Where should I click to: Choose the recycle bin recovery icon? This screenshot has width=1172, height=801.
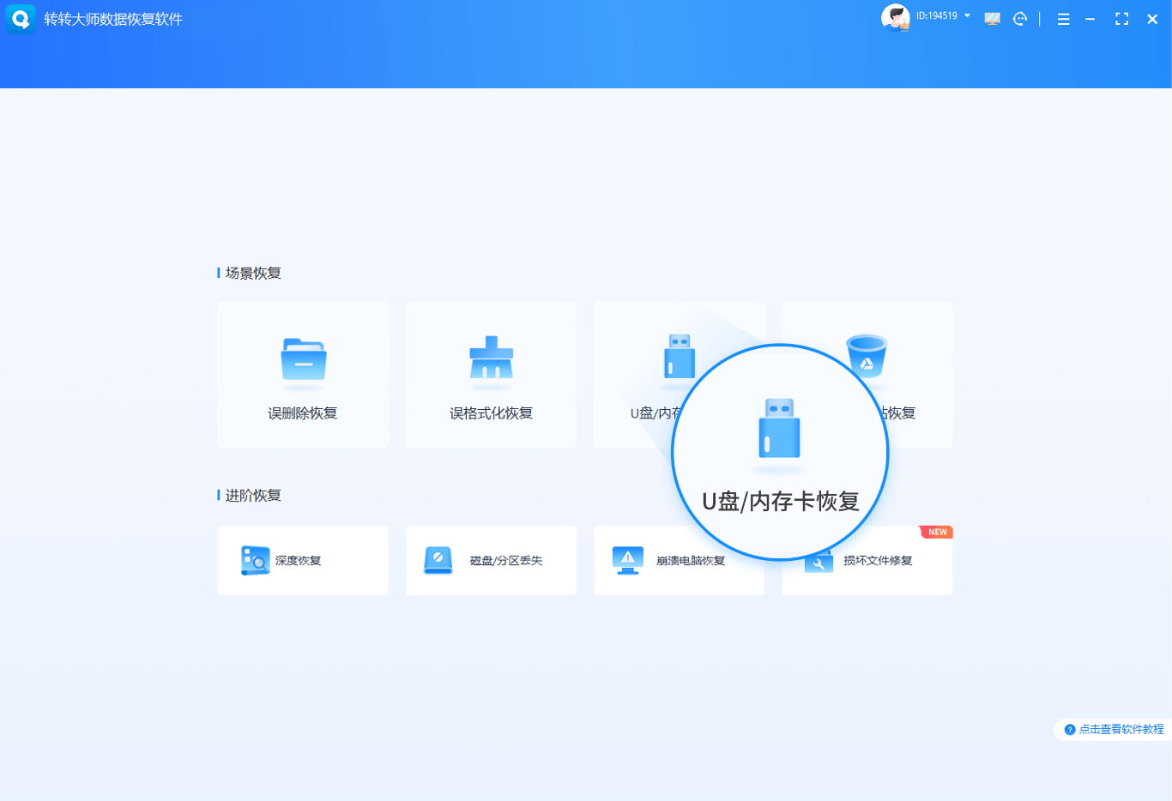pyautogui.click(x=867, y=356)
